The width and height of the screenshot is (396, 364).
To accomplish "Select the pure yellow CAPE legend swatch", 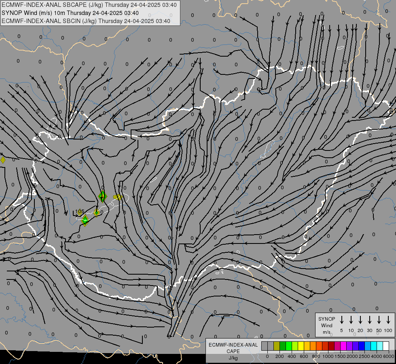I will pyautogui.click(x=301, y=346).
